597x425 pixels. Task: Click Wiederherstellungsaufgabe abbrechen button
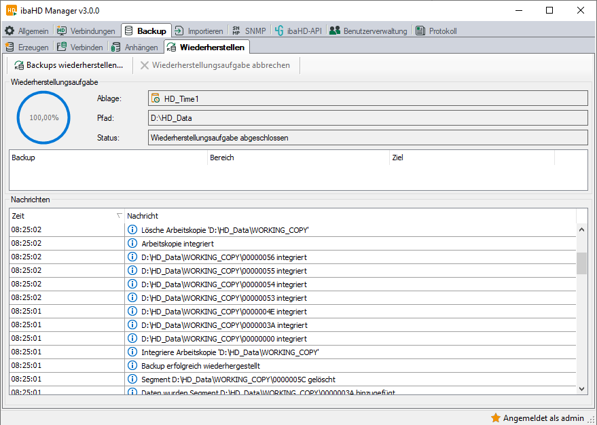215,66
